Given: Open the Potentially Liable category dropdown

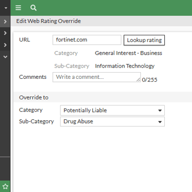Looking at the screenshot, I should click(113, 111).
